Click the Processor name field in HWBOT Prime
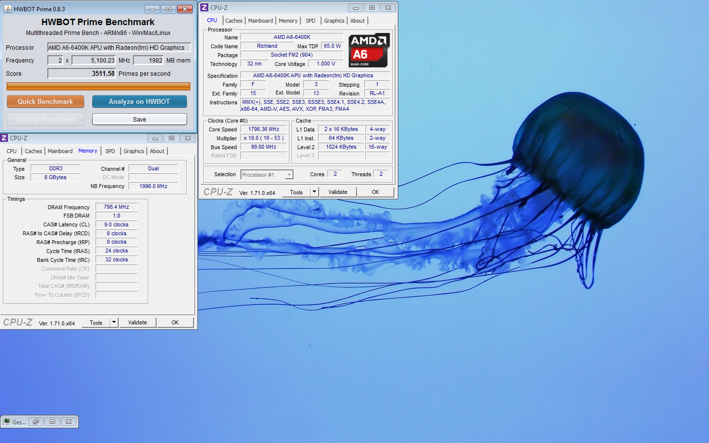Viewport: 709px width, 443px height. click(x=119, y=47)
